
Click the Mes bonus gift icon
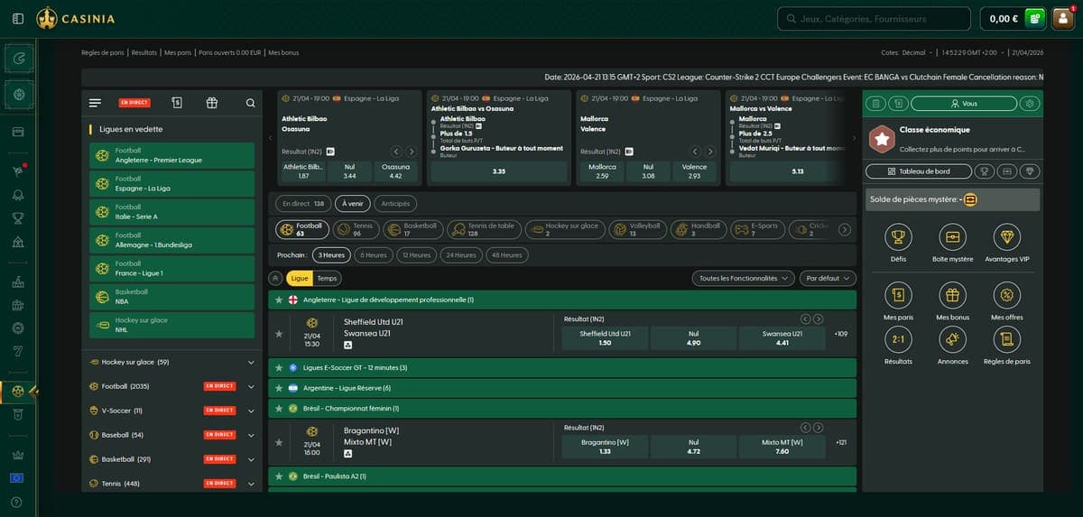(x=952, y=295)
